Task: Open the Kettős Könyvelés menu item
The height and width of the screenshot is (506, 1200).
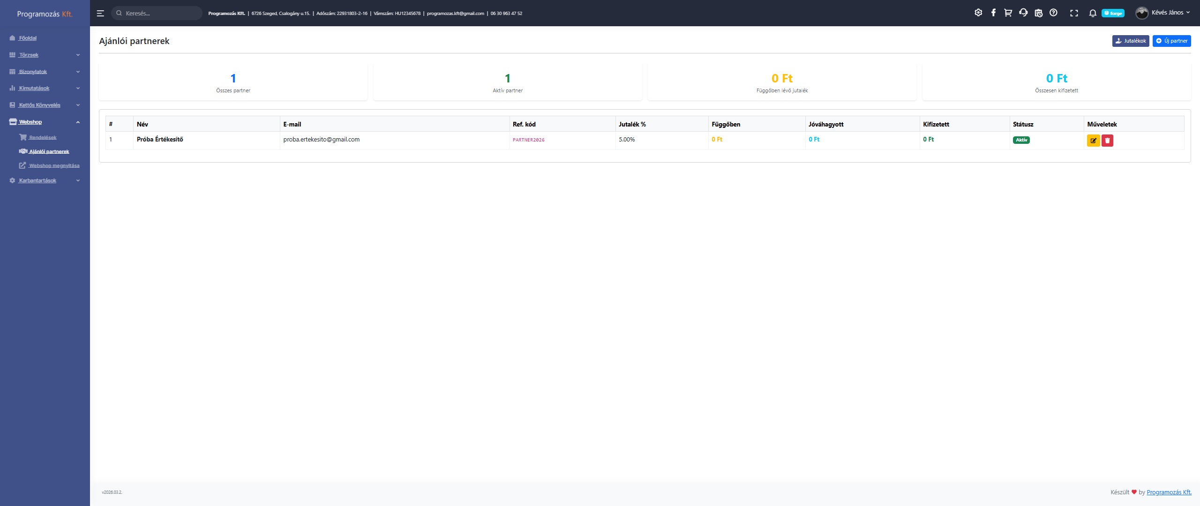Action: (x=39, y=105)
